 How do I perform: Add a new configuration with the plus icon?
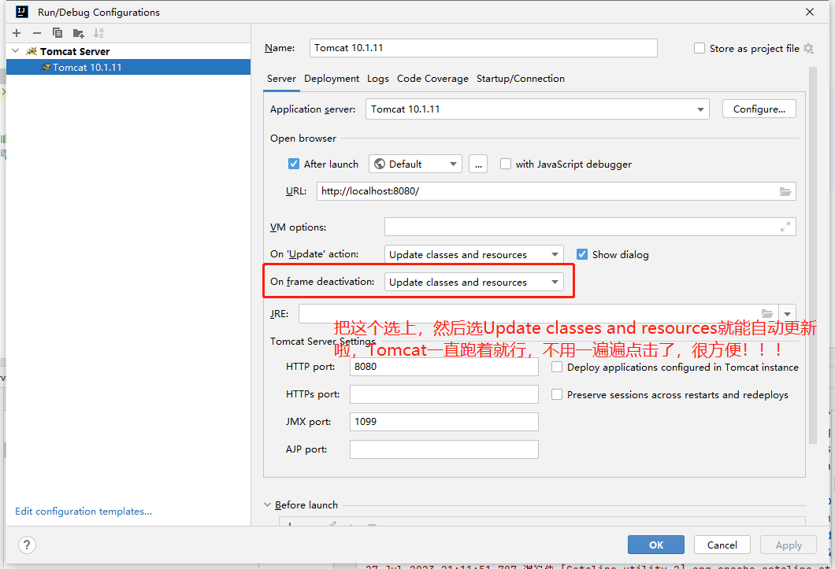[x=17, y=33]
